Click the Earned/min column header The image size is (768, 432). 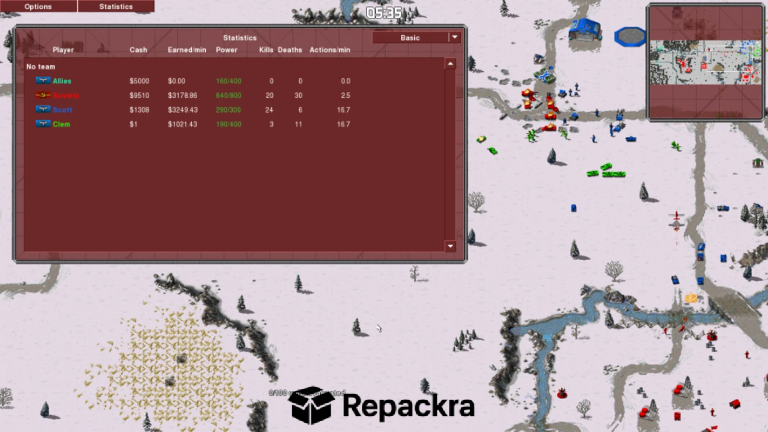[x=187, y=50]
